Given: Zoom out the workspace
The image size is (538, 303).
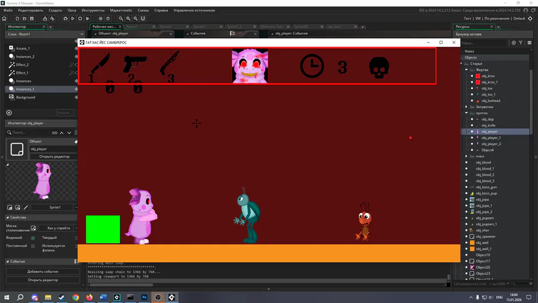Looking at the screenshot, I should tap(121, 19).
